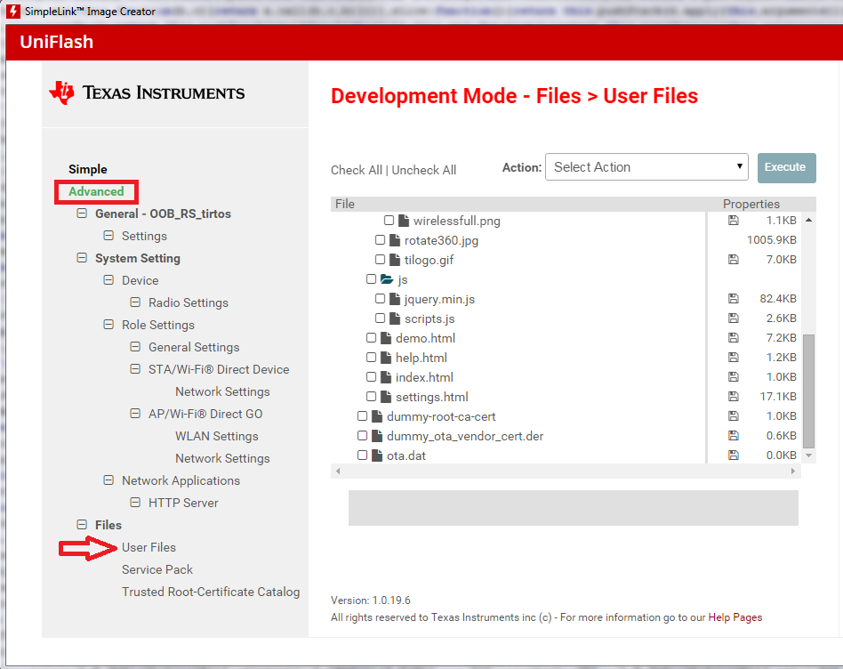Image resolution: width=843 pixels, height=669 pixels.
Task: Check the js folder checkbox
Action: [x=371, y=279]
